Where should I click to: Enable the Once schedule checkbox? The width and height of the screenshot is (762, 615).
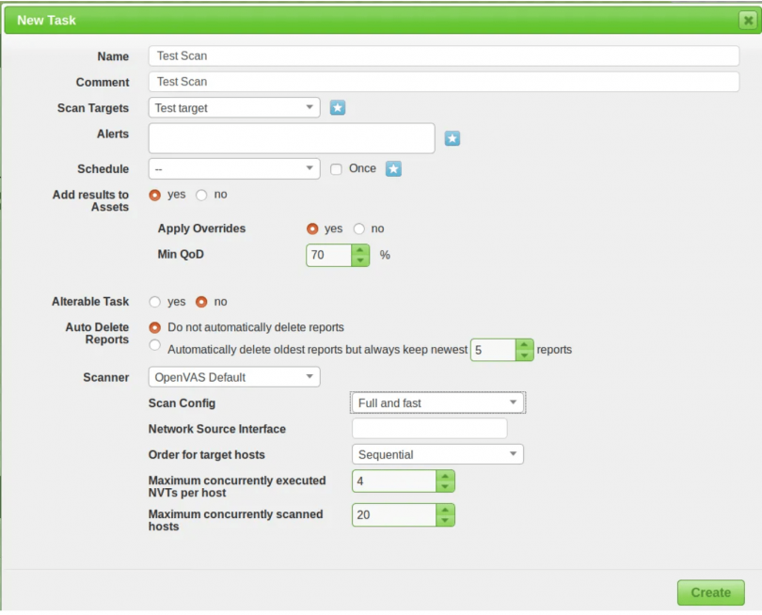click(x=336, y=168)
